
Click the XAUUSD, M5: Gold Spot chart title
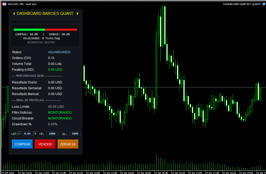tap(22, 4)
